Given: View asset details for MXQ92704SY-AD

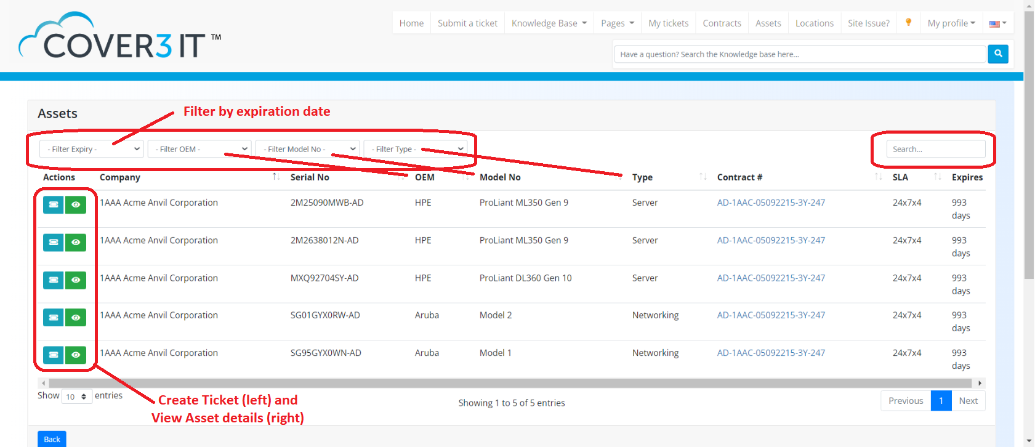Looking at the screenshot, I should 76,280.
